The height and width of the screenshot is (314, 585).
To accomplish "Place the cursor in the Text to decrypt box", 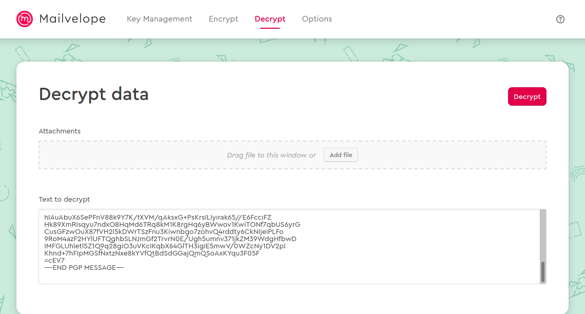I will pos(257,245).
